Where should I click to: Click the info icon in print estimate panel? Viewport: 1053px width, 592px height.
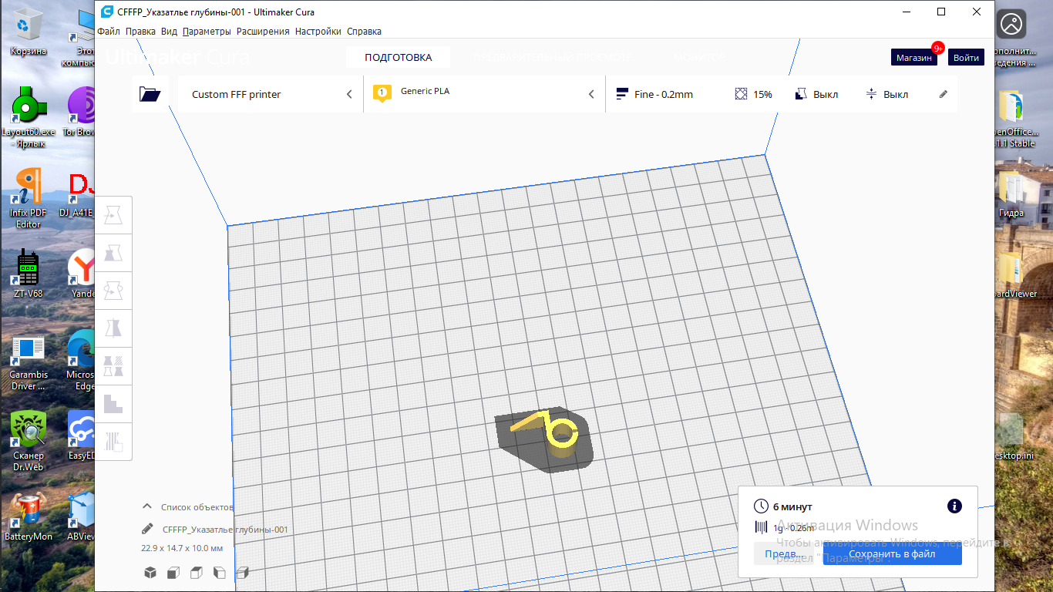[x=954, y=506]
